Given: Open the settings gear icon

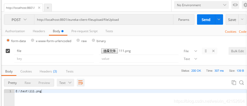Looking at the screenshot, I should point(245,5).
